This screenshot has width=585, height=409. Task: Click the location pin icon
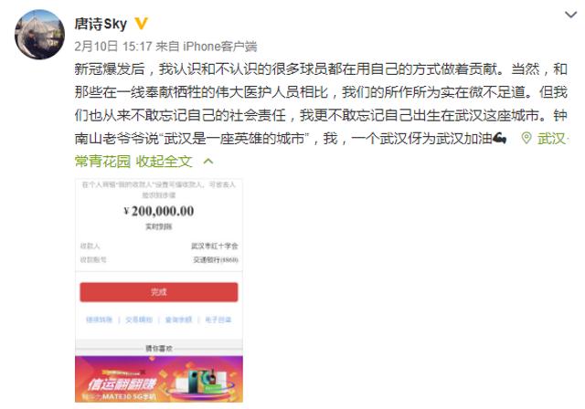click(526, 139)
